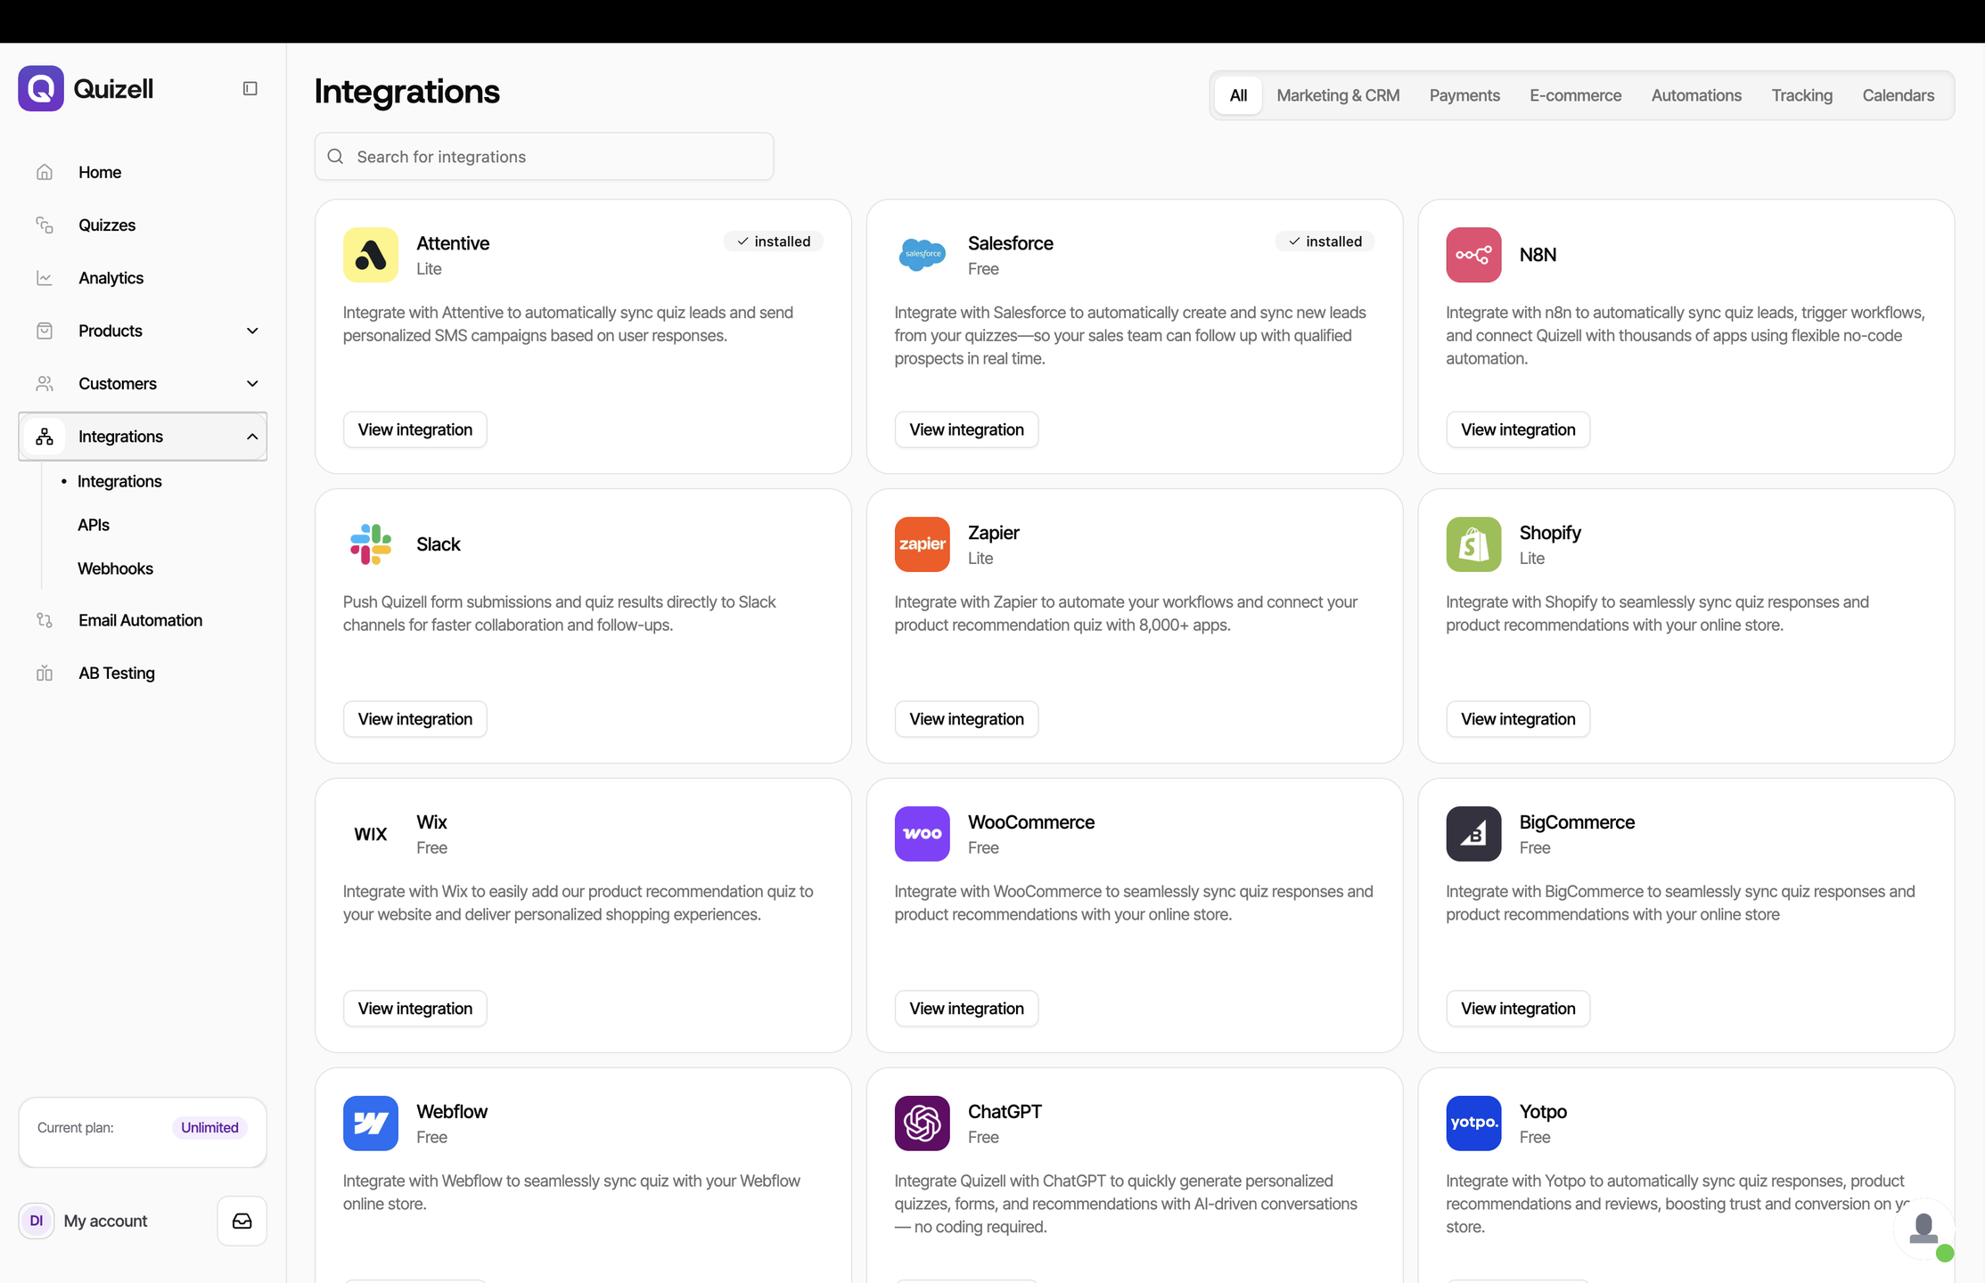
Task: Select the All filter tab
Action: point(1238,95)
